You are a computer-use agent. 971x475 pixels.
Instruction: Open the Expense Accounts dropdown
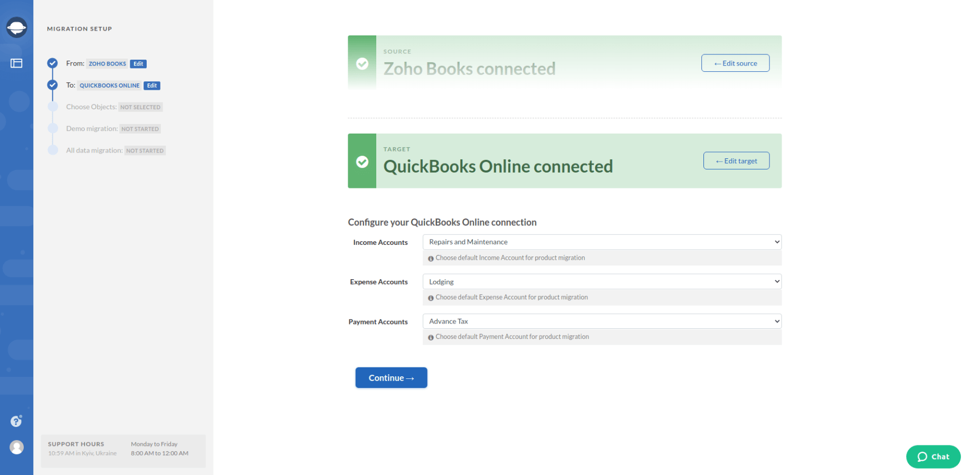(602, 282)
